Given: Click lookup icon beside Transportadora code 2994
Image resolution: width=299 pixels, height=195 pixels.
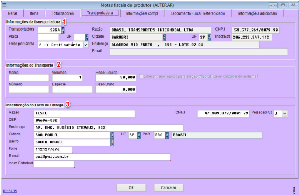Looking at the screenshot, I should tap(62, 30).
